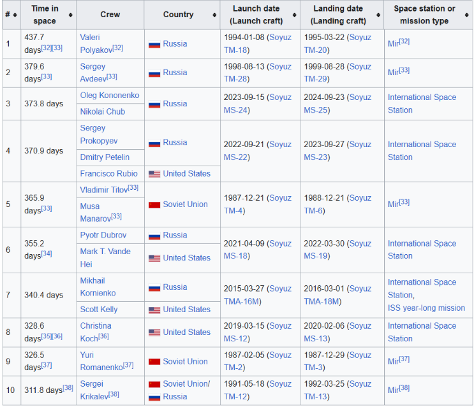Open International Space Station link in Koch row
This screenshot has height=407, width=474.
point(422,332)
